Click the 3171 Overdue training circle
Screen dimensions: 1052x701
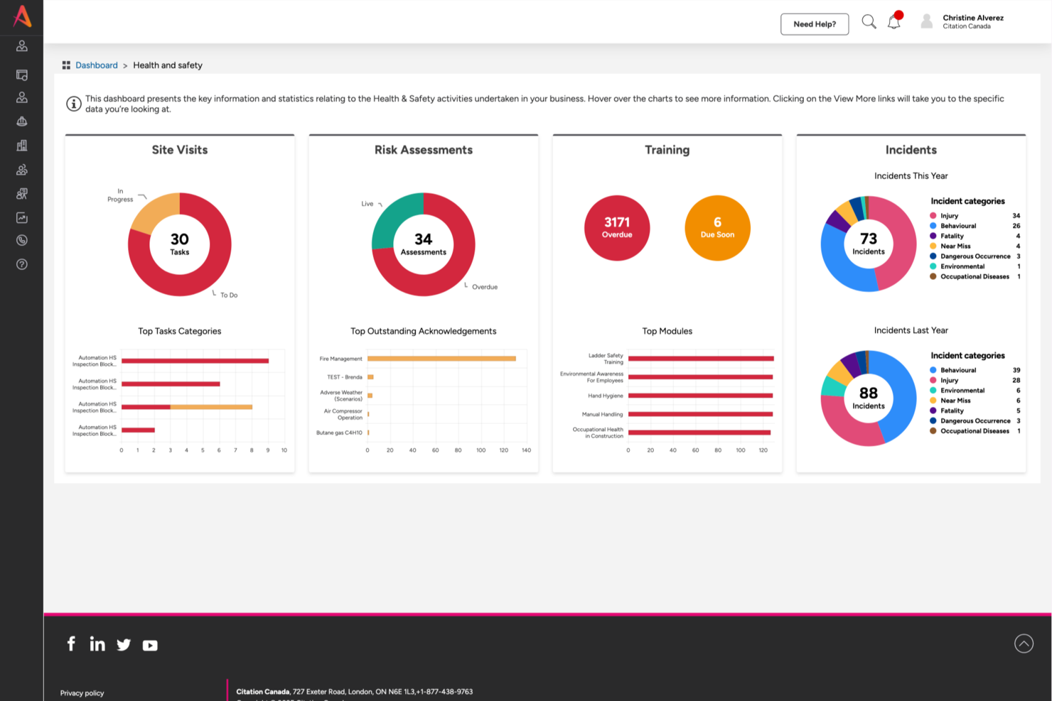click(616, 228)
